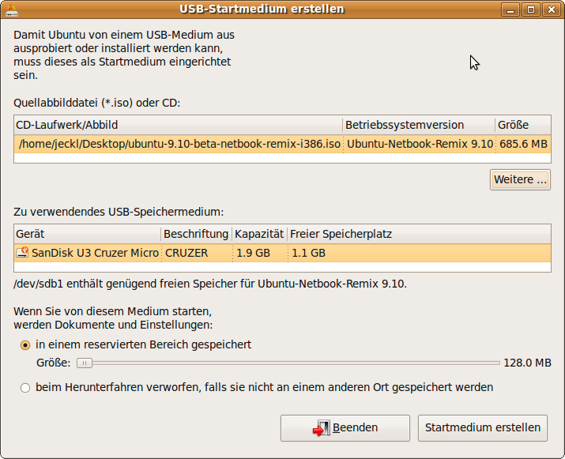
Task: Select the ubuntu-9.10-beta-netbook-remix-i386.iso path cell
Action: point(179,144)
